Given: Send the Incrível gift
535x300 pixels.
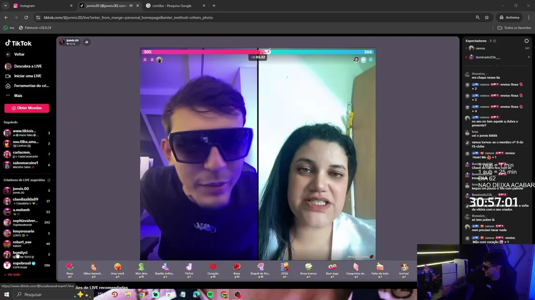Looking at the screenshot, I should pos(404,270).
